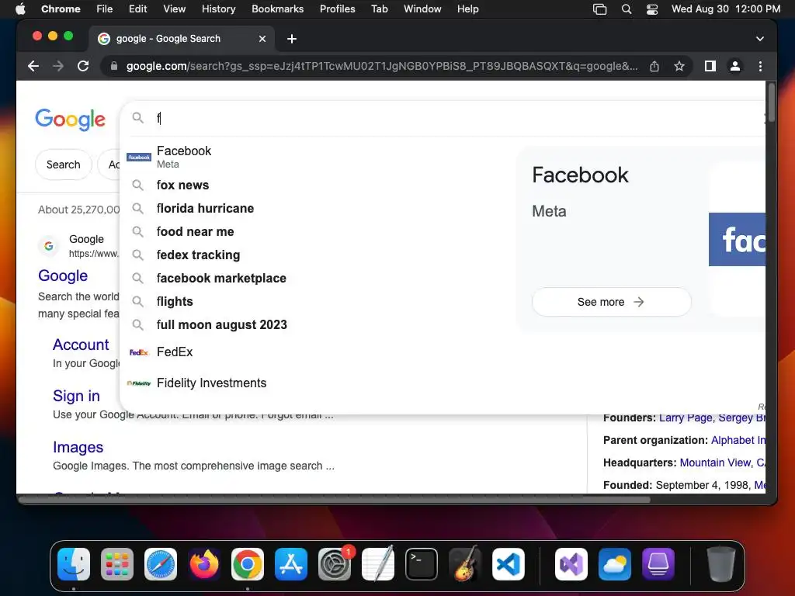Open Visual Studio Code from the Dock
Image resolution: width=795 pixels, height=596 pixels.
click(509, 564)
